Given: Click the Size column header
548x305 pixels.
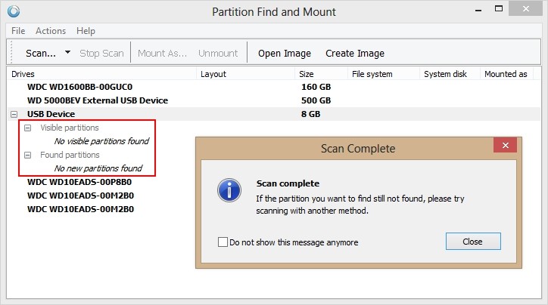Looking at the screenshot, I should (x=306, y=74).
